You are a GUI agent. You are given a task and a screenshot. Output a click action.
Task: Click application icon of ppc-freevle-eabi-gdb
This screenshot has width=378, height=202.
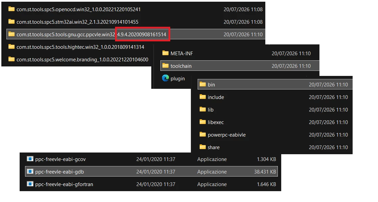pyautogui.click(x=30, y=171)
